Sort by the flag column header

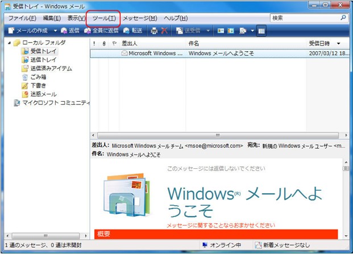(x=114, y=43)
